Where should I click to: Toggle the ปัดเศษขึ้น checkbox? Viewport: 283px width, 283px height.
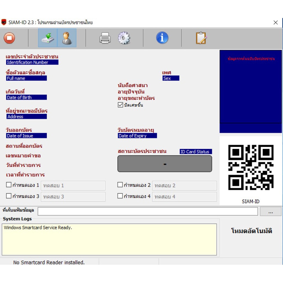(x=120, y=105)
